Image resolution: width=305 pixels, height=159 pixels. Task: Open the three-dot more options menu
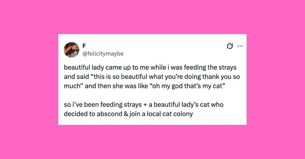240,46
